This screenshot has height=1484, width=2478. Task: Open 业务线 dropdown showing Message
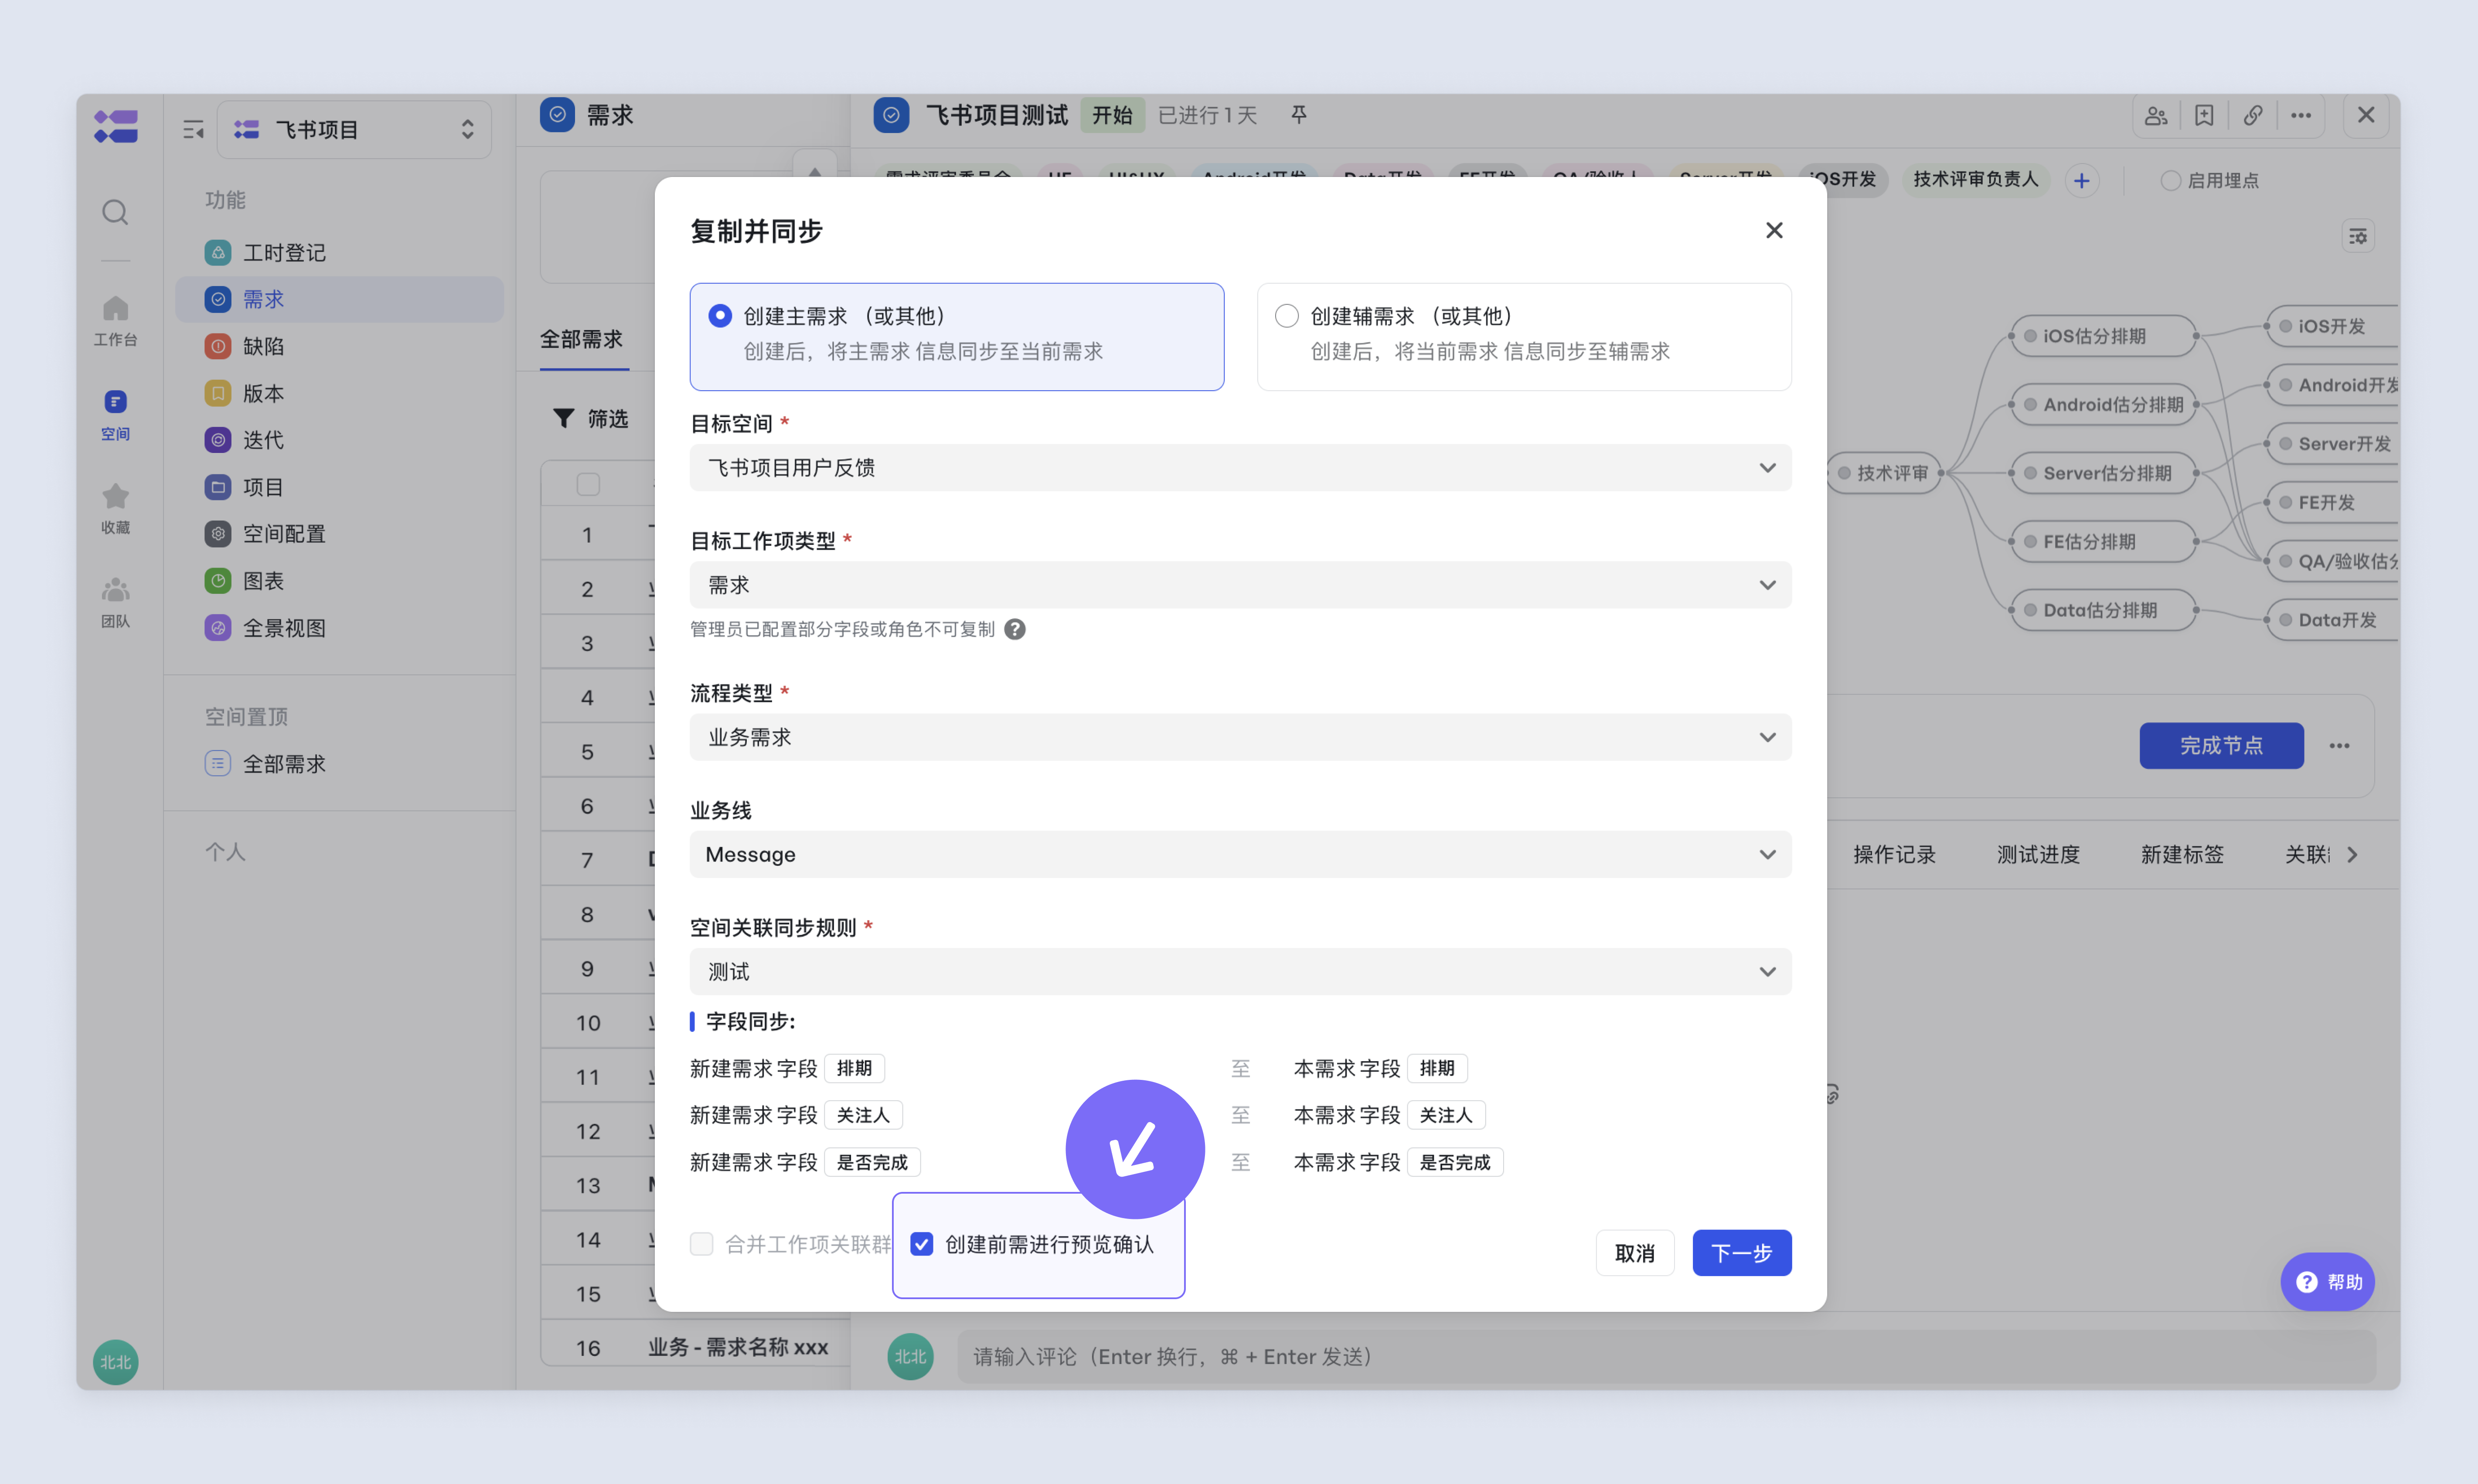pyautogui.click(x=1240, y=855)
